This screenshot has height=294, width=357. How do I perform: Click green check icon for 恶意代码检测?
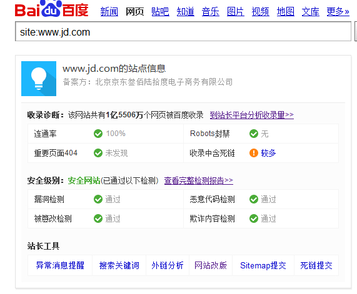254,199
